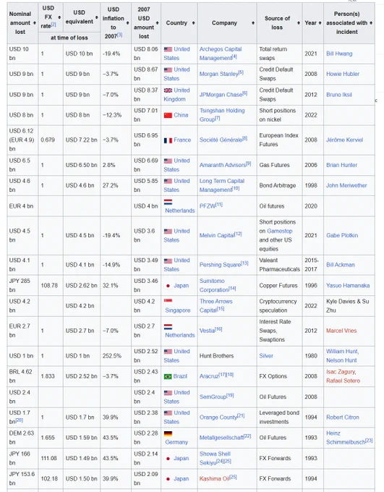The image size is (384, 492).
Task: Open Morgan Stanley company link
Action: pyautogui.click(x=219, y=74)
